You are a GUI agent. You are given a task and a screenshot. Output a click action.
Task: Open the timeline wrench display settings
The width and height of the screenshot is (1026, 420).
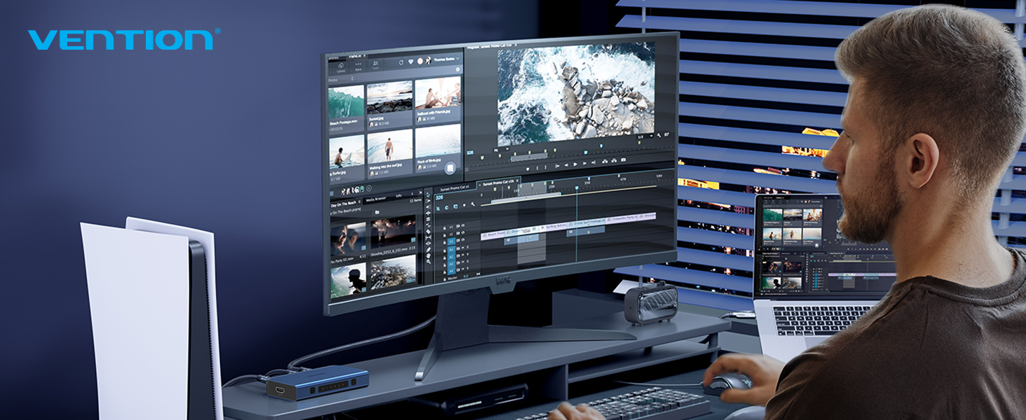click(x=473, y=204)
